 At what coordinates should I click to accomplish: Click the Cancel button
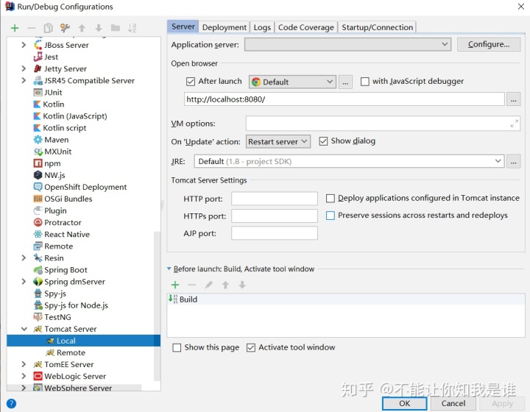[x=453, y=403]
